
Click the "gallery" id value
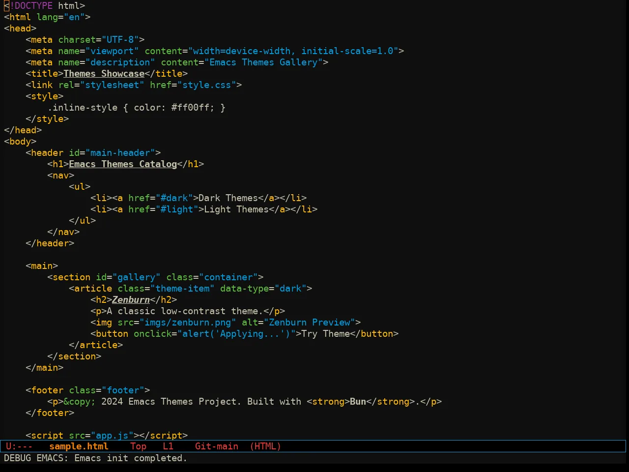point(137,277)
